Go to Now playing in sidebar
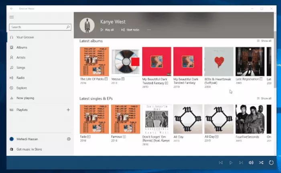This screenshot has width=281, height=173. pyautogui.click(x=25, y=98)
